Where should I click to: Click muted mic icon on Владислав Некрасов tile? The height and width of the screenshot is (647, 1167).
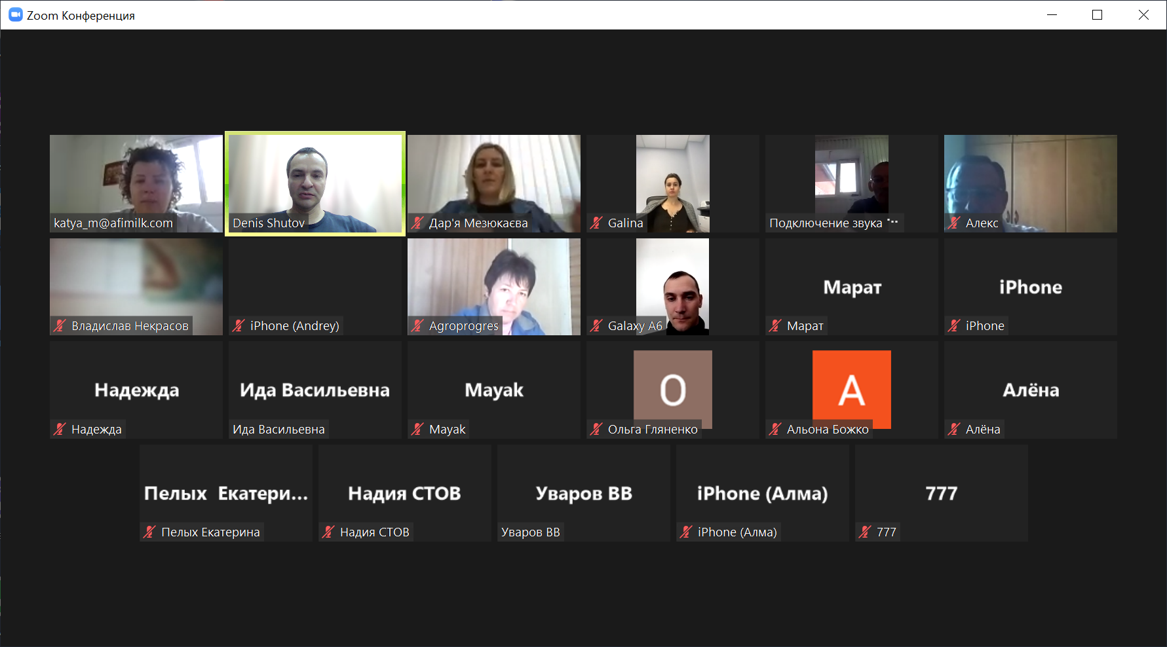click(59, 325)
